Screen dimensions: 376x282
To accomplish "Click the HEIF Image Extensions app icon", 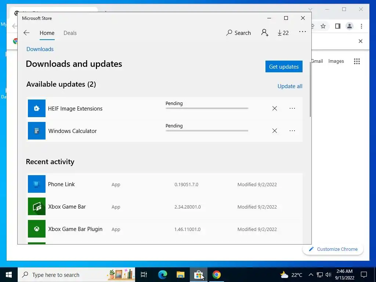I will 37,108.
